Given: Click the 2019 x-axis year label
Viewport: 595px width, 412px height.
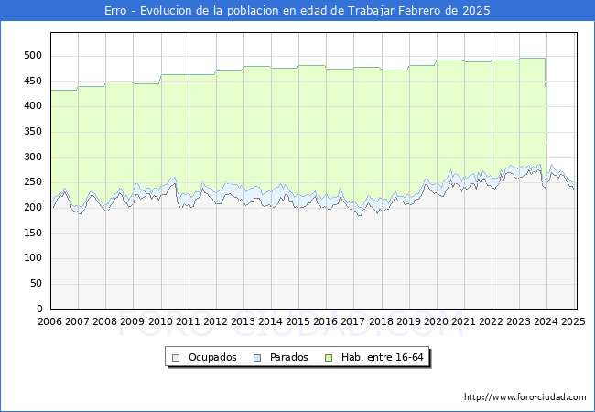Looking at the screenshot, I should [408, 321].
